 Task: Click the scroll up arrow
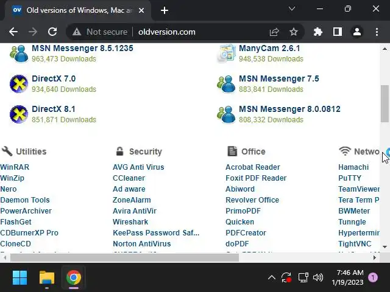coord(385,49)
